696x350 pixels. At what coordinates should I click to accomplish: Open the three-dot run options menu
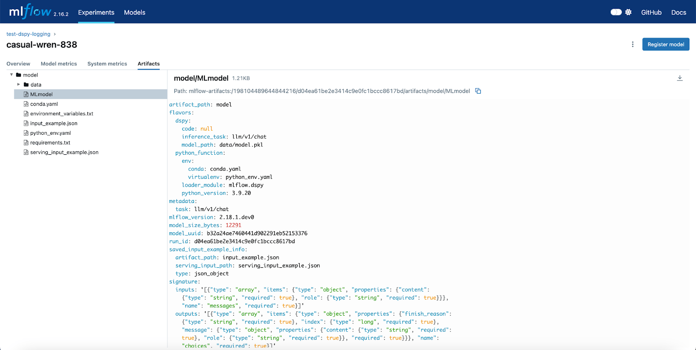click(x=632, y=44)
